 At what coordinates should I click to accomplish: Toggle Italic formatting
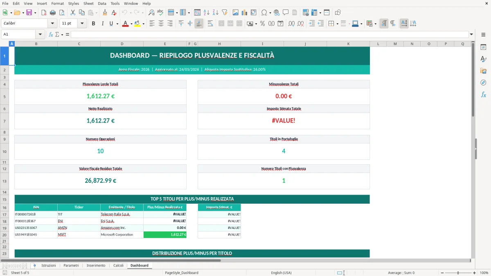tap(103, 24)
